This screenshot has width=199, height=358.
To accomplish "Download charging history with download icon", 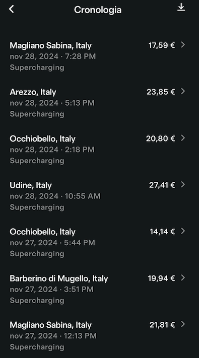I will (x=181, y=8).
